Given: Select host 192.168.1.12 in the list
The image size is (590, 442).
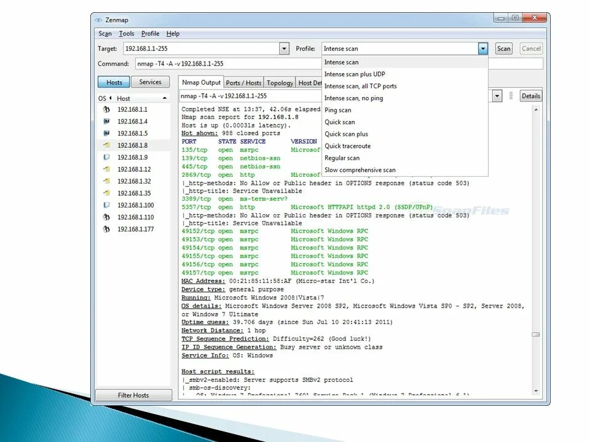Looking at the screenshot, I should [134, 169].
